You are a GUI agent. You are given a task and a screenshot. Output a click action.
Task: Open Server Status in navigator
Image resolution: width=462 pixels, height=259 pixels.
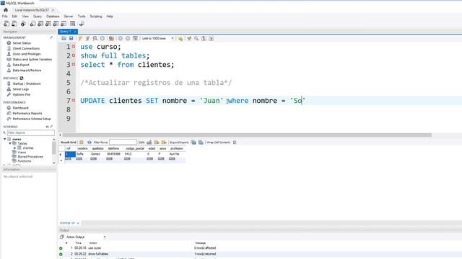pos(22,43)
